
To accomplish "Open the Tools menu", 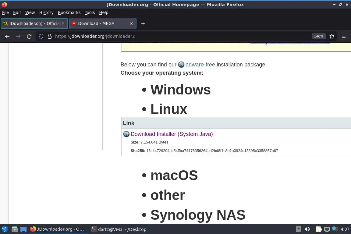I will pyautogui.click(x=90, y=12).
